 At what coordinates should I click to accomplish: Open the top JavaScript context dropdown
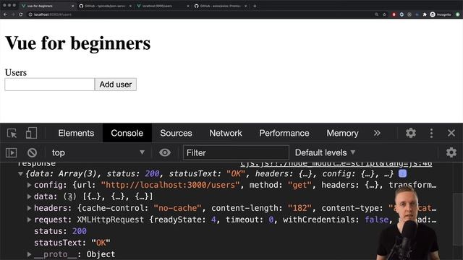[98, 152]
